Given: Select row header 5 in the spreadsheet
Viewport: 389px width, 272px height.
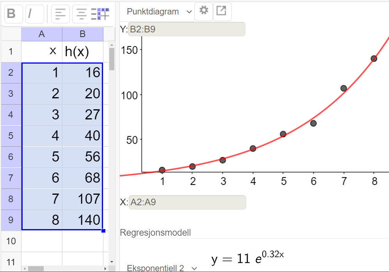Looking at the screenshot, I should [11, 135].
